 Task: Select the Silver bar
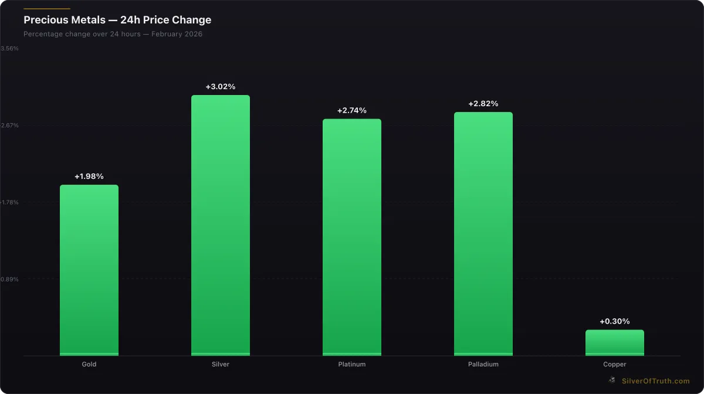coord(221,225)
